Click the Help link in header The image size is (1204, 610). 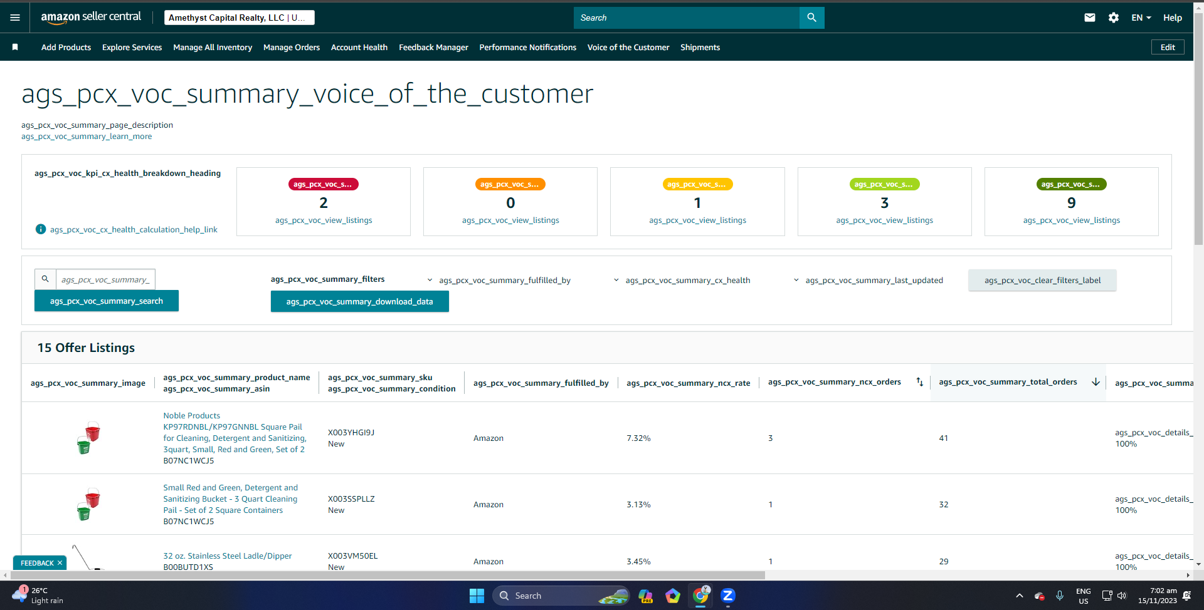1173,18
